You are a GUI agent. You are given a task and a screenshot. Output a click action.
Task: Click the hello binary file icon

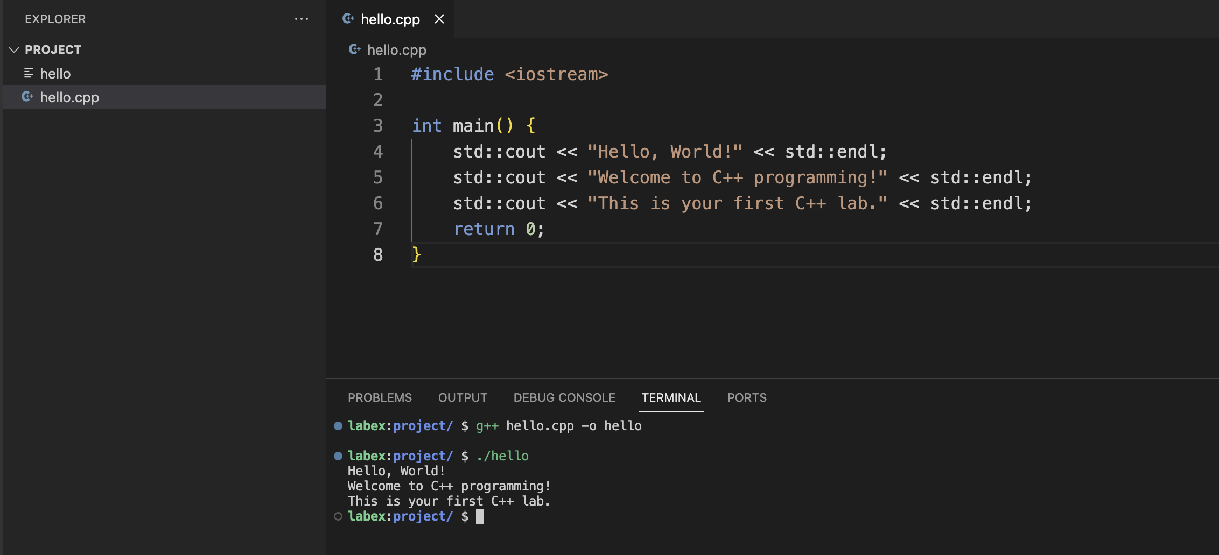point(29,73)
